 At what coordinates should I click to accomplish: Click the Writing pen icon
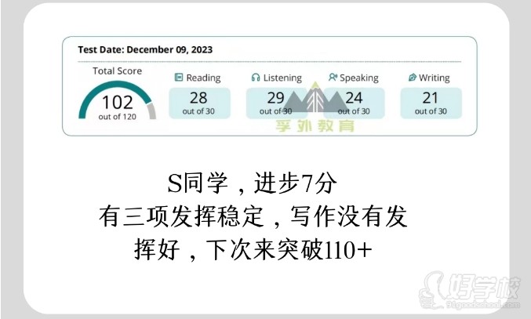412,78
